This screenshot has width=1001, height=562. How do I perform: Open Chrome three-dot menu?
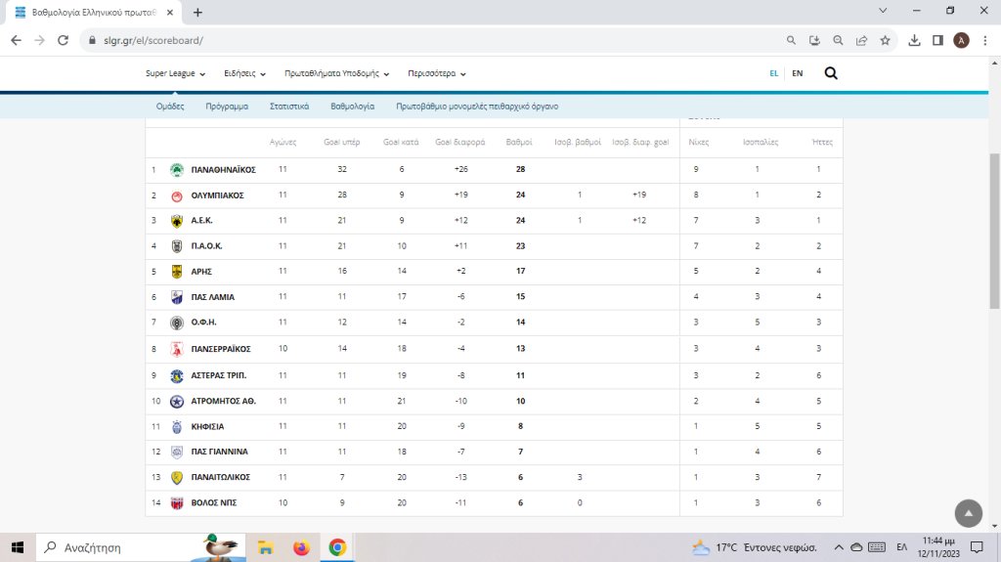pos(985,40)
